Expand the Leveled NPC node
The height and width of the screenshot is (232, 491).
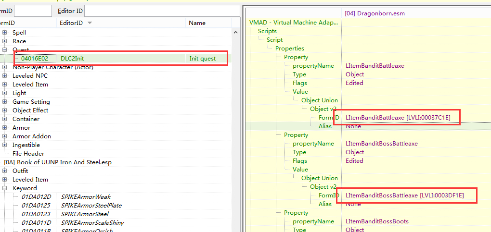(5, 76)
